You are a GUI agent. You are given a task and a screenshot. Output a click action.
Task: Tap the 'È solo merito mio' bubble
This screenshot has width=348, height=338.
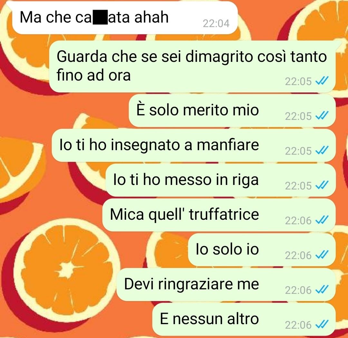pos(232,111)
